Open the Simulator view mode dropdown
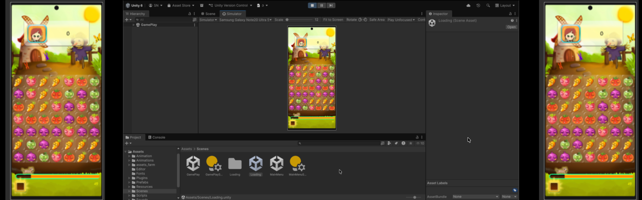Screen dimensions: 642x200 pos(208,20)
